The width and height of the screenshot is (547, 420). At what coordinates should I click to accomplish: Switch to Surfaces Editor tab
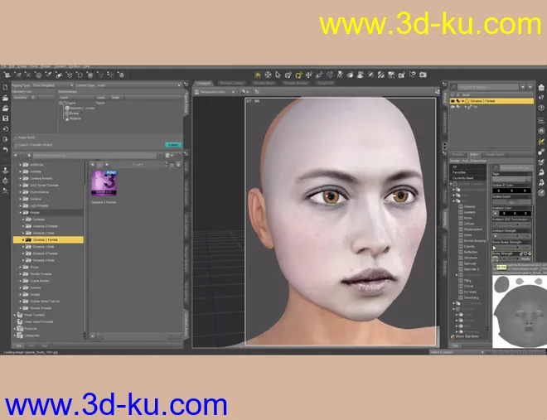(474, 154)
